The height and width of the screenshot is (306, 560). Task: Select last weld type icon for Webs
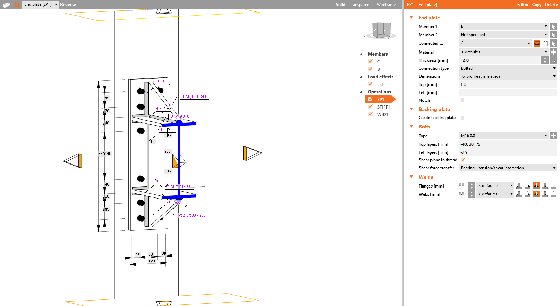pos(553,194)
